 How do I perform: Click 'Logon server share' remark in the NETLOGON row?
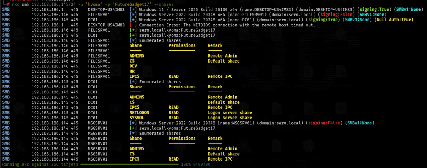click(230, 113)
